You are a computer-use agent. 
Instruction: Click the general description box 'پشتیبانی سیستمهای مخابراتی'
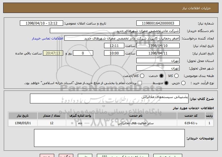(109, 99)
